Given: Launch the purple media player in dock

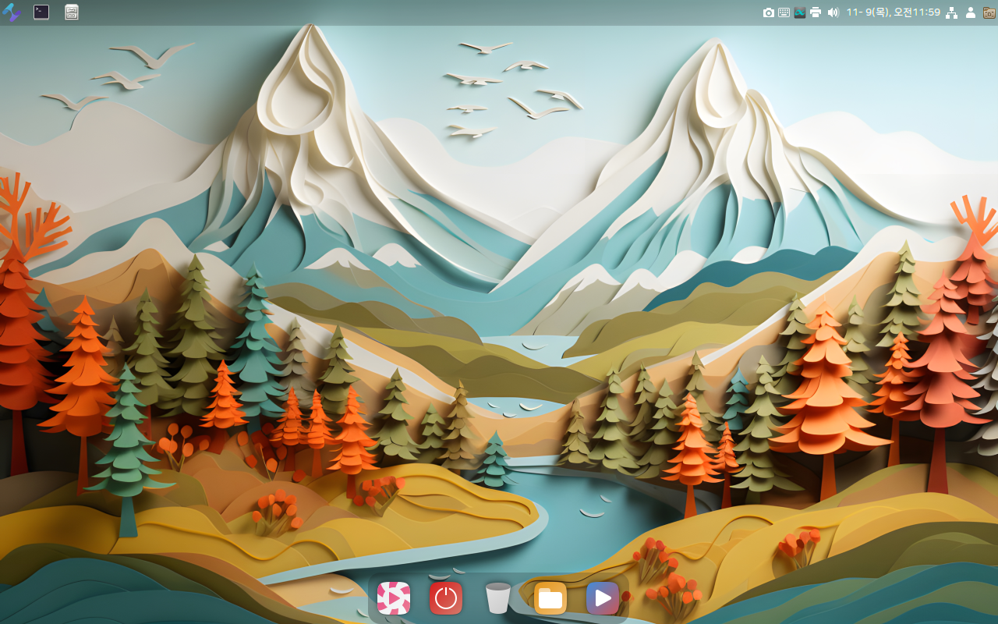Looking at the screenshot, I should 603,598.
